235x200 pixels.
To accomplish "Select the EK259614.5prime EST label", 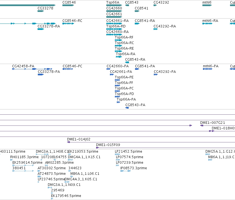I will [27, 163].
